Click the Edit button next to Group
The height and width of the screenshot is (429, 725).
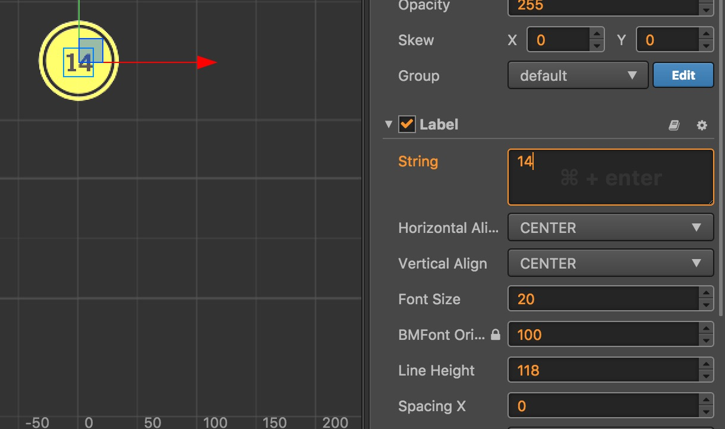tap(683, 75)
